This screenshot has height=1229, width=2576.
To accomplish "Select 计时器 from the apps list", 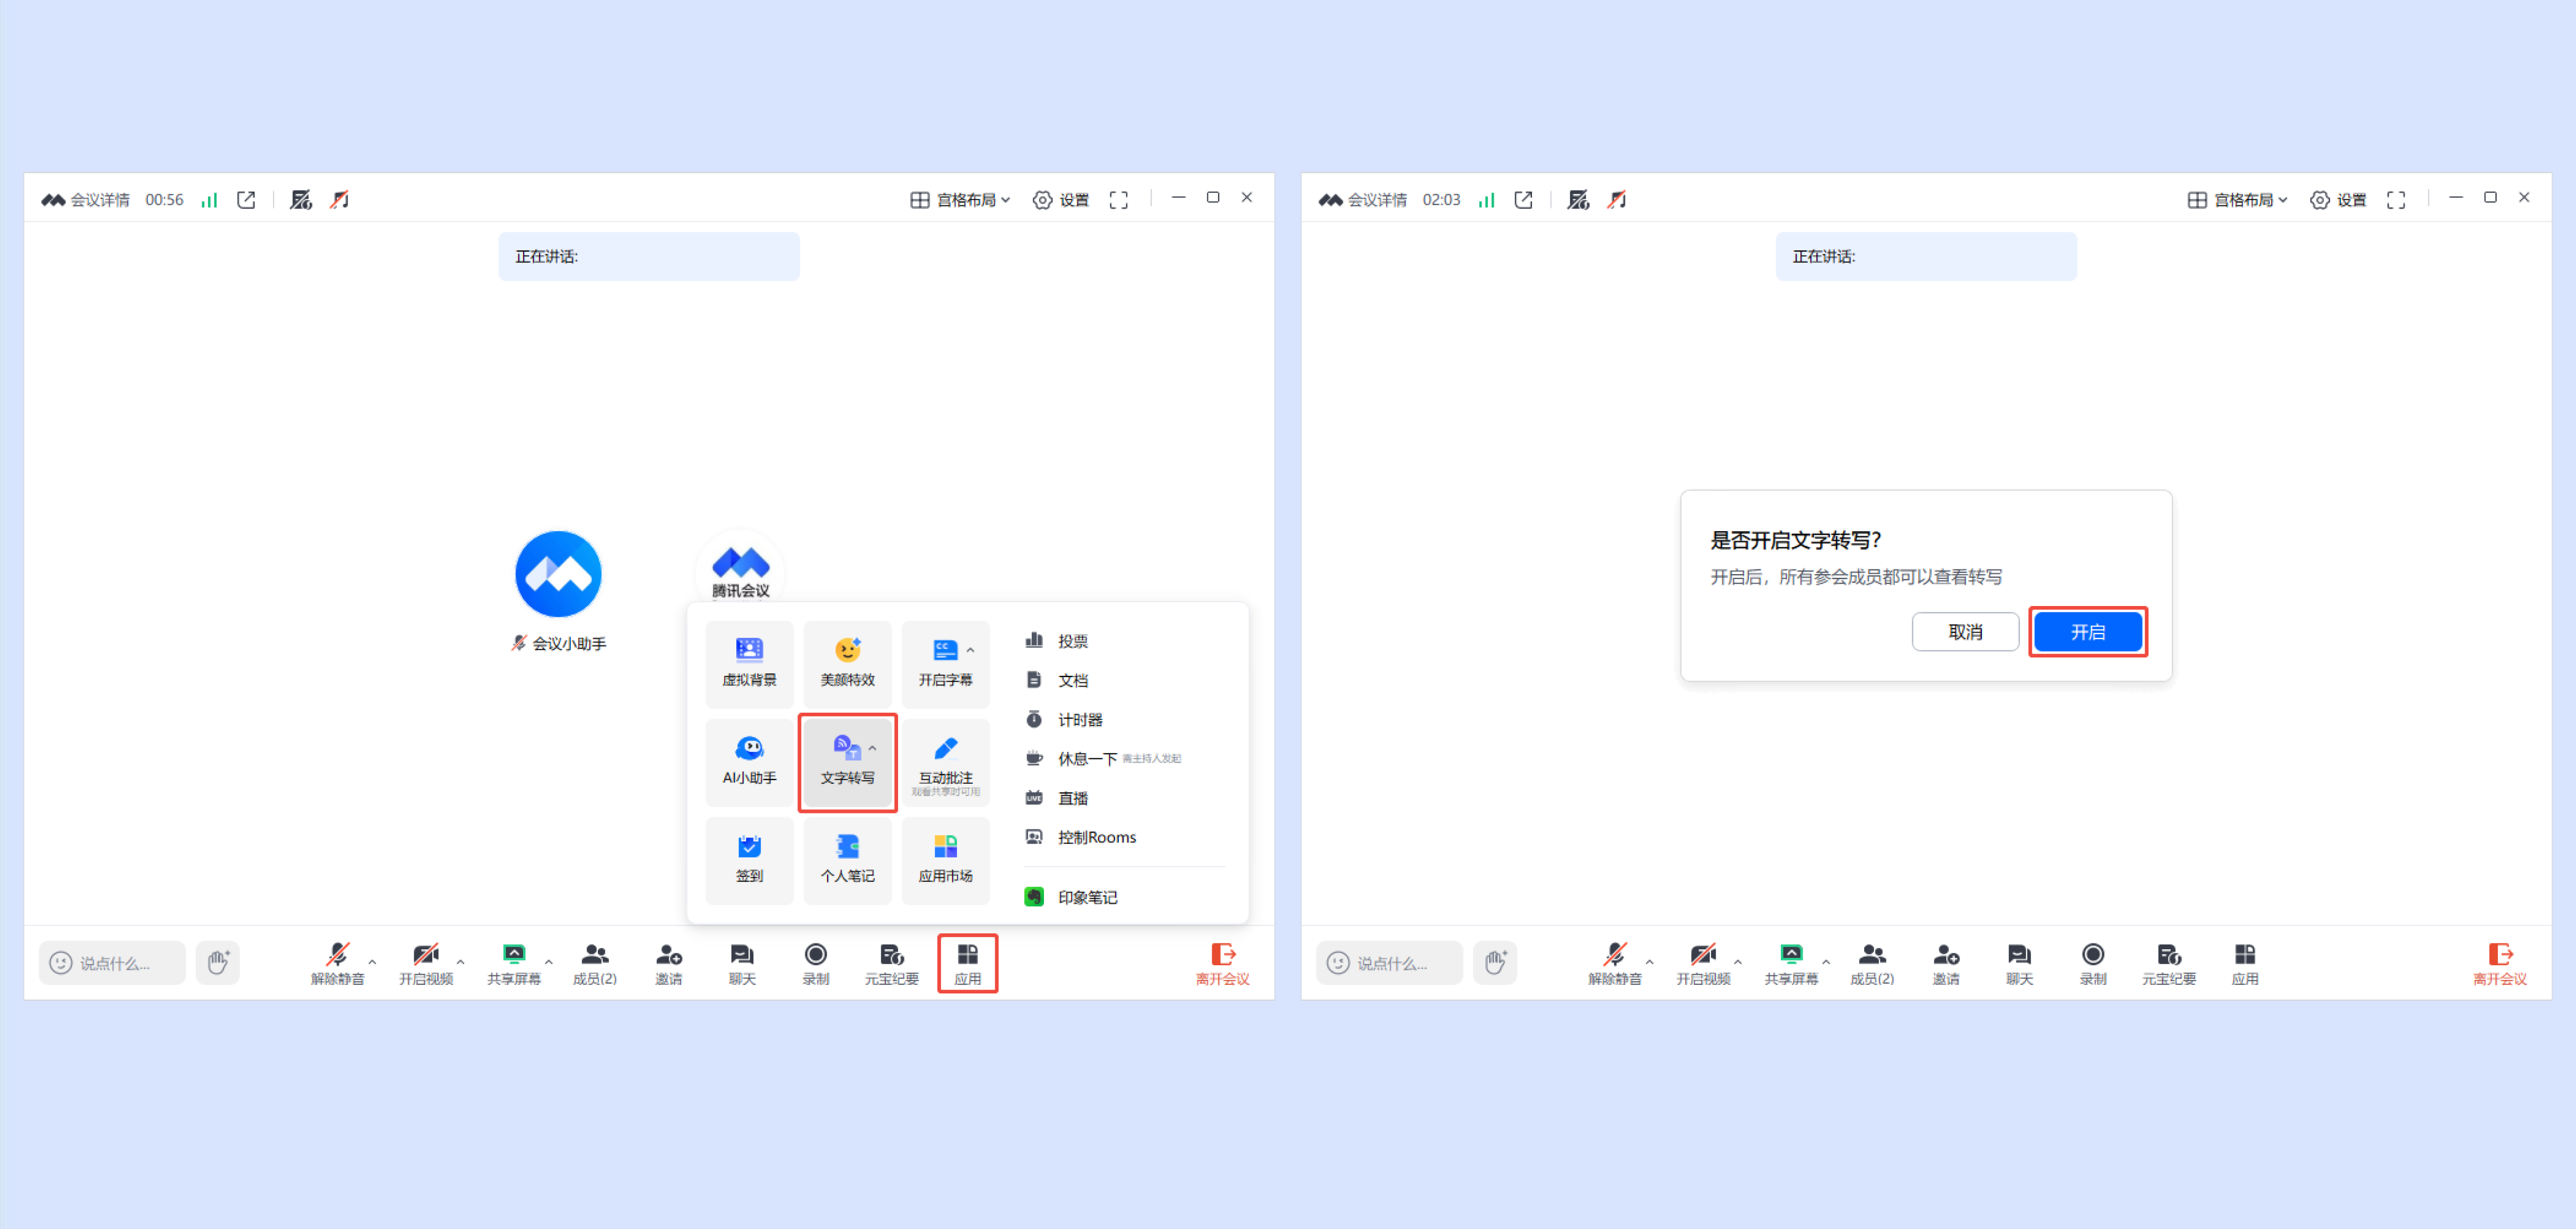I will [x=1079, y=720].
